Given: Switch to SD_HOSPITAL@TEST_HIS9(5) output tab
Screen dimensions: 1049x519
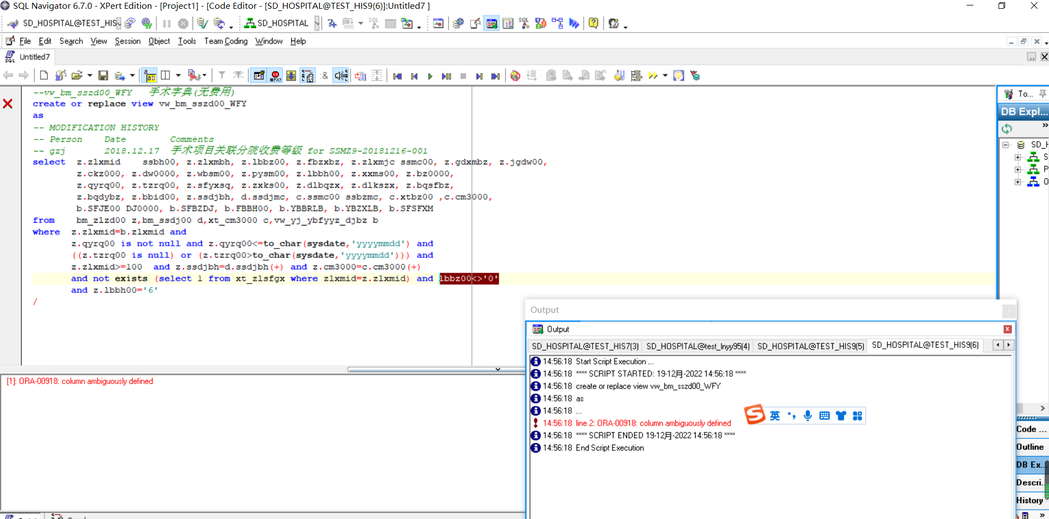Looking at the screenshot, I should (x=810, y=346).
